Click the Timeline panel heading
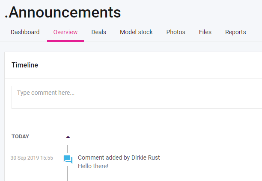Screen dimensions: 262x181 25,65
